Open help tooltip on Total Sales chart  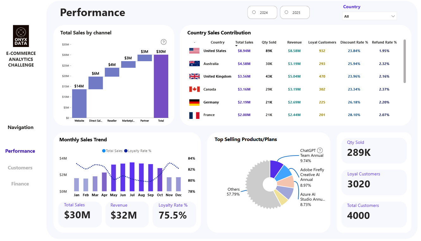(164, 42)
